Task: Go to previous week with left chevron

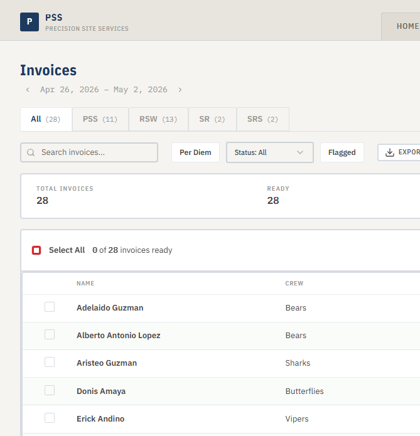Action: [28, 90]
